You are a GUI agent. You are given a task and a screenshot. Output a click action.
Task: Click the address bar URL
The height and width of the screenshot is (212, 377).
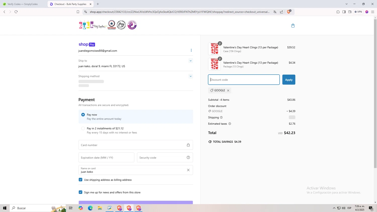coord(179,12)
